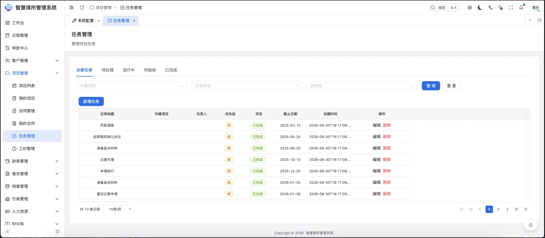
Task: Click the refresh page icon
Action: [x=82, y=7]
